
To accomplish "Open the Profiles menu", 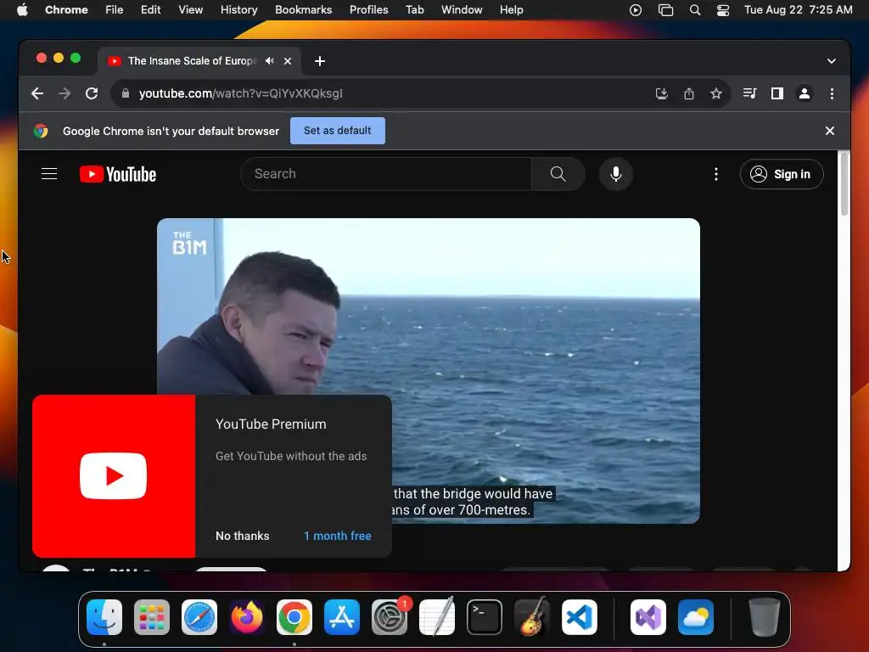I will coord(368,9).
